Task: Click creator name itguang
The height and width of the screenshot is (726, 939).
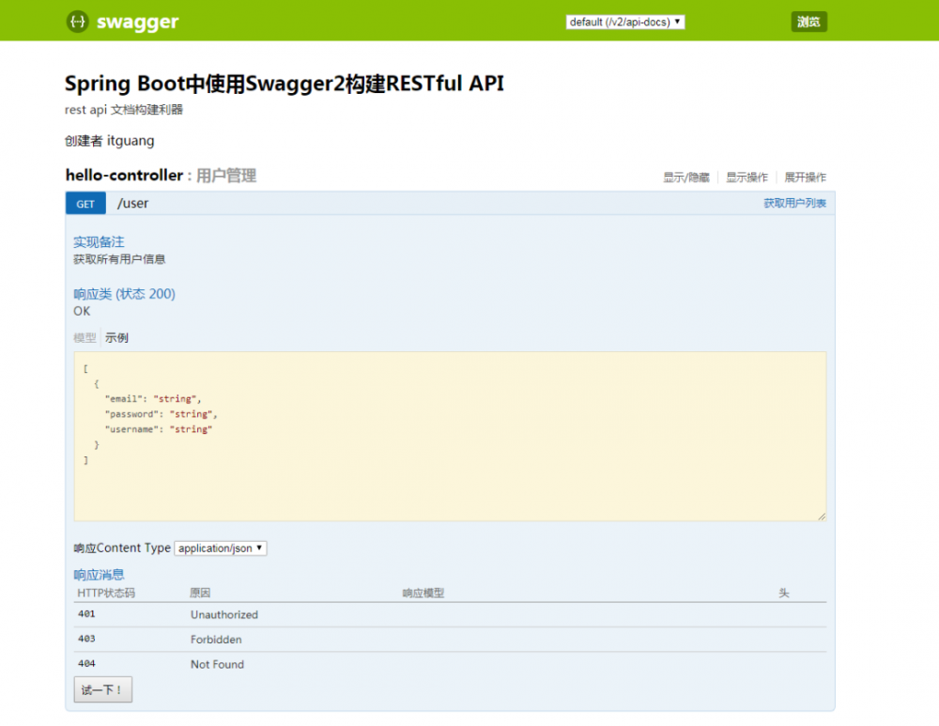Action: tap(131, 140)
